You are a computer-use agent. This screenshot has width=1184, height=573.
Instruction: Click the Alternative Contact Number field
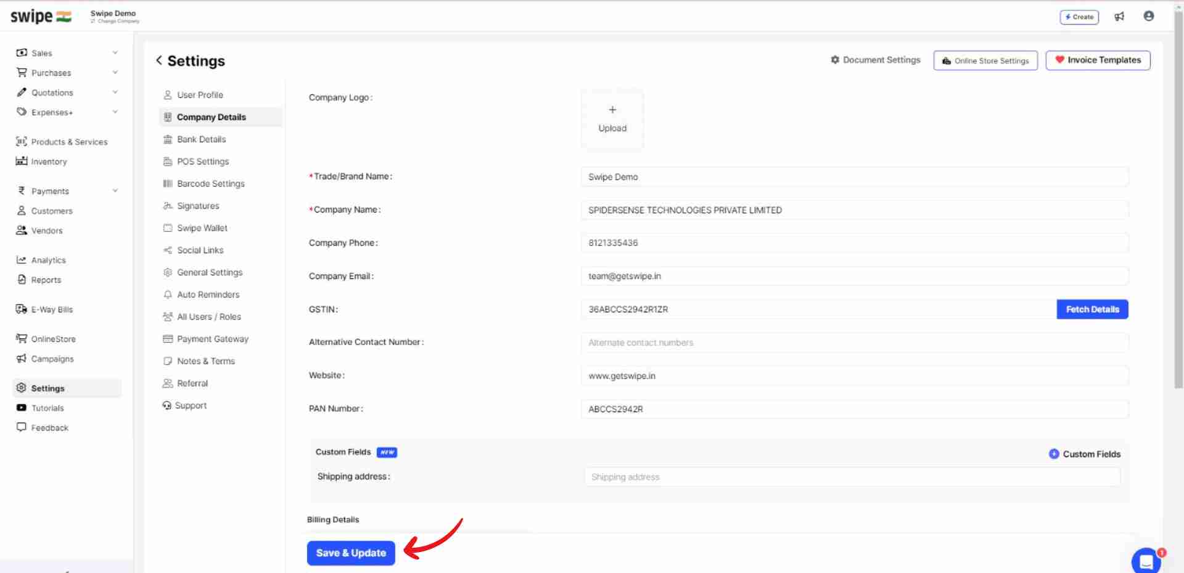pos(855,343)
